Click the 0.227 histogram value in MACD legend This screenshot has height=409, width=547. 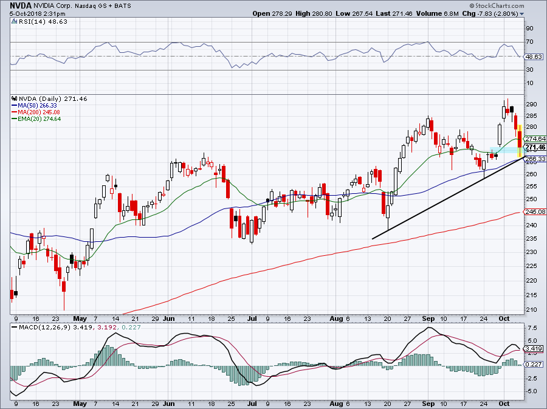pos(130,328)
